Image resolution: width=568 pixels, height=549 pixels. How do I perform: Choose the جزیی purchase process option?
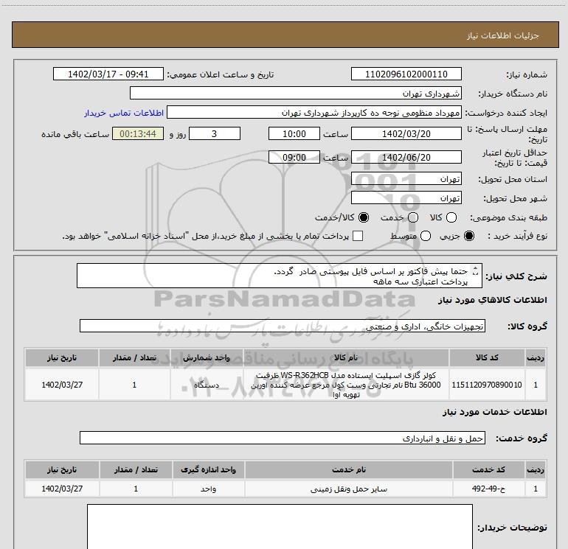[x=468, y=236]
